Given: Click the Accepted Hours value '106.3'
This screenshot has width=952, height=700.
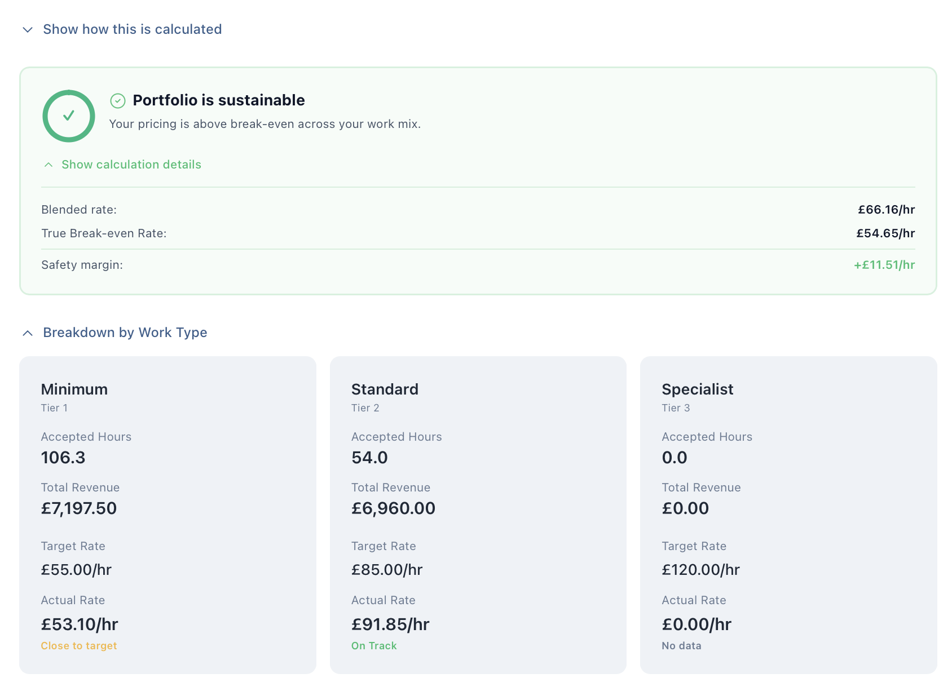Looking at the screenshot, I should tap(63, 458).
